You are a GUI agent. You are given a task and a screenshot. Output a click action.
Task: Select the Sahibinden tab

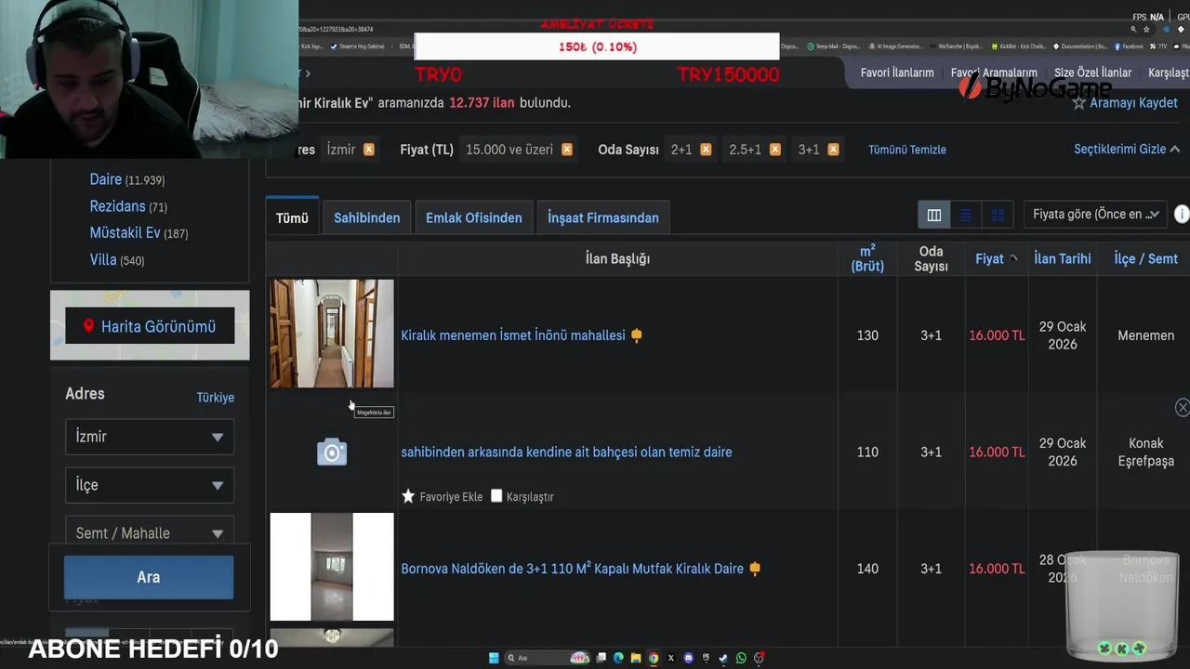[x=367, y=217]
